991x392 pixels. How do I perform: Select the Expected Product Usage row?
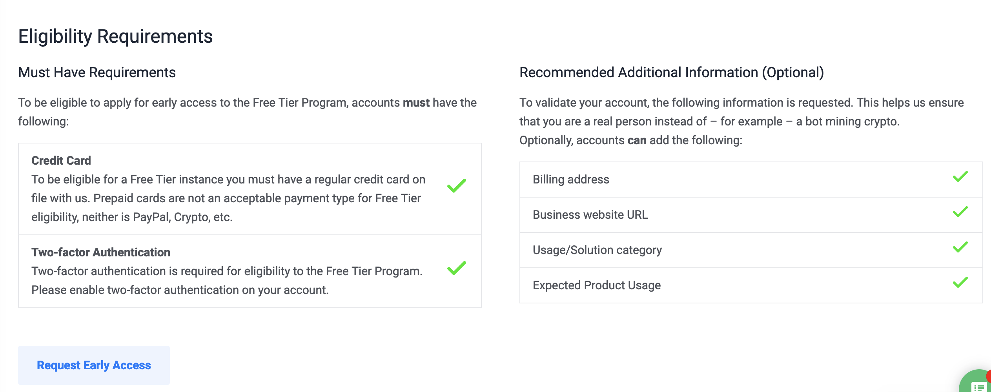point(751,285)
